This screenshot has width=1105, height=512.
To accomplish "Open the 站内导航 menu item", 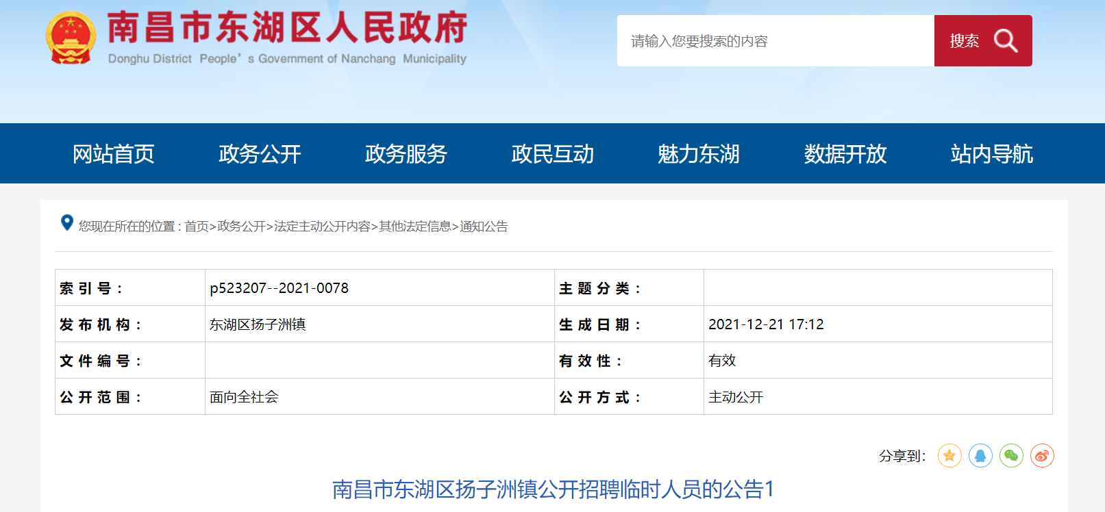I will click(x=992, y=154).
